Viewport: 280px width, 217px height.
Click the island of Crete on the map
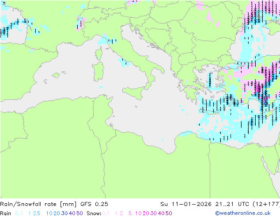208,111
